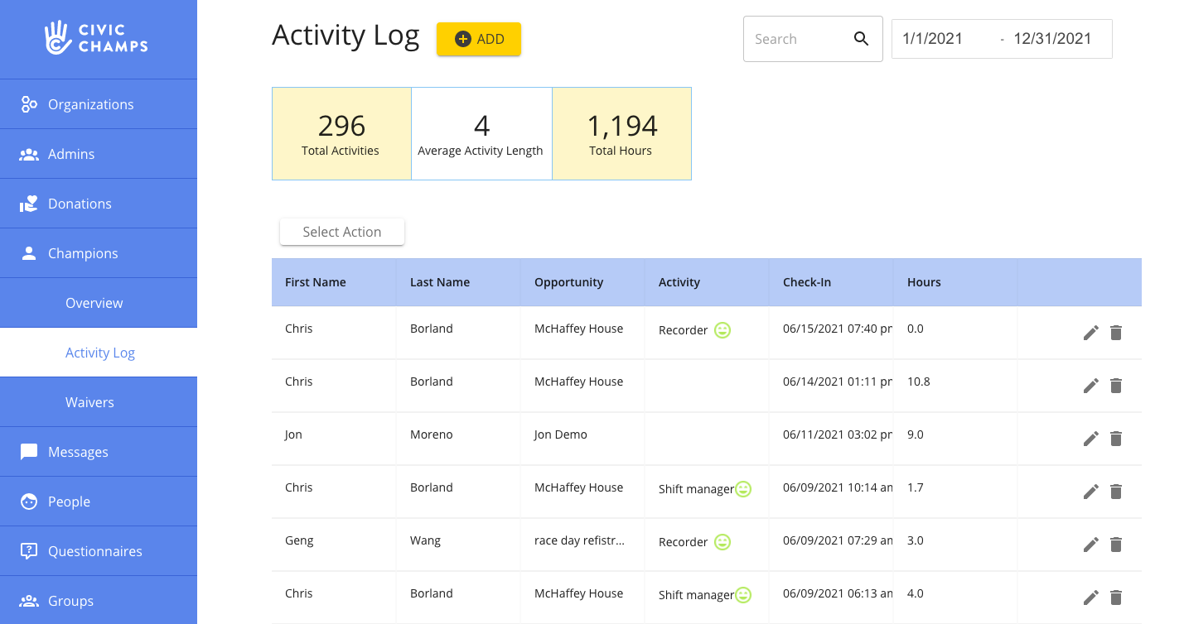Delete the 10.8 hours activity entry
Image resolution: width=1184 pixels, height=624 pixels.
pos(1116,386)
